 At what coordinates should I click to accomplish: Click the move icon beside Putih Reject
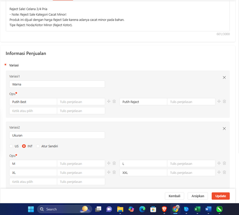tap(219, 101)
